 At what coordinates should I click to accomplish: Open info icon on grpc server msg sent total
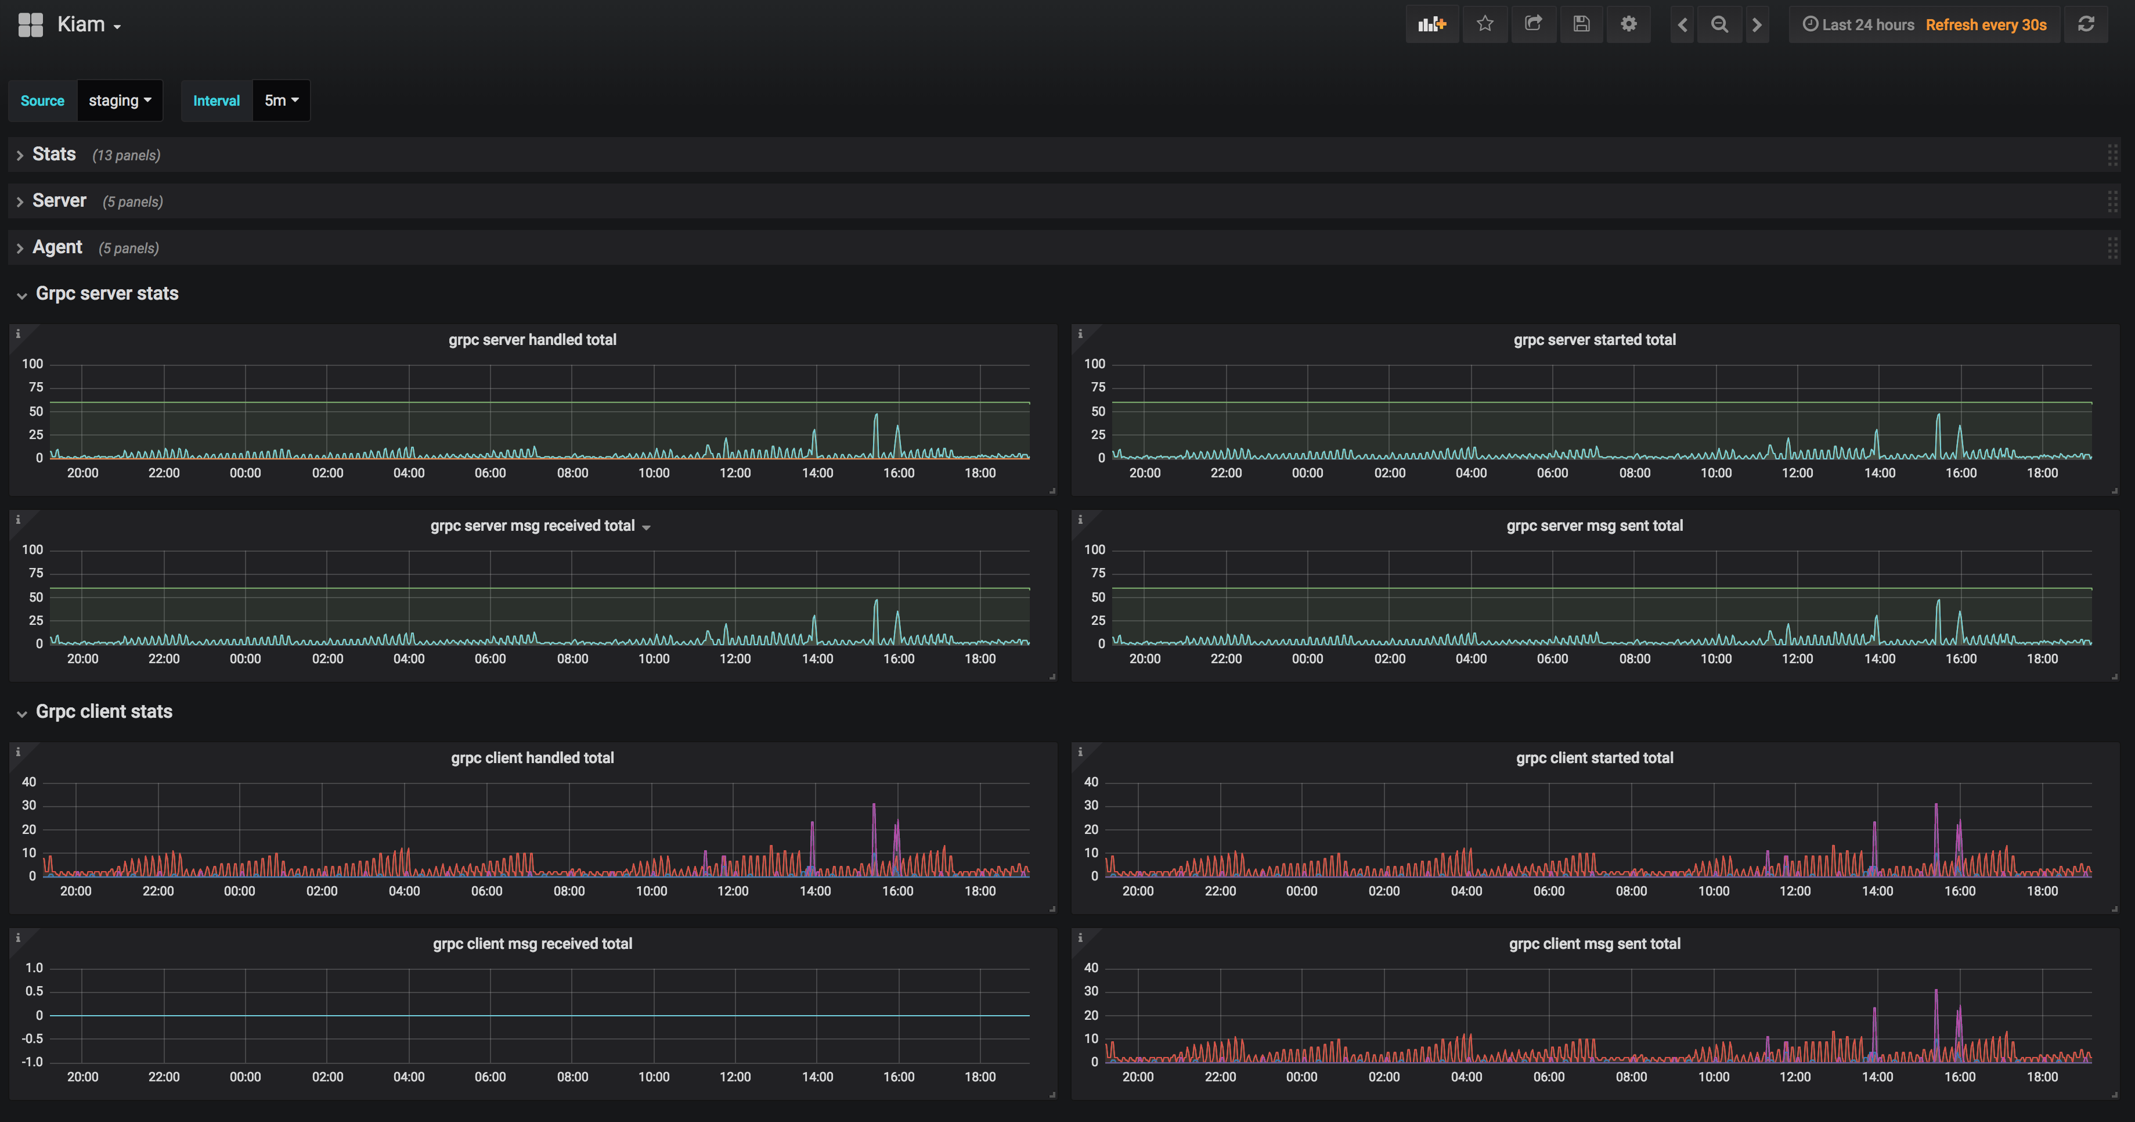[1080, 520]
